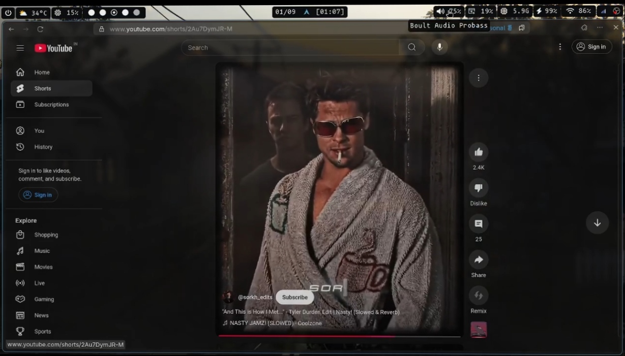Click the battery 99% indicator

pos(547,11)
